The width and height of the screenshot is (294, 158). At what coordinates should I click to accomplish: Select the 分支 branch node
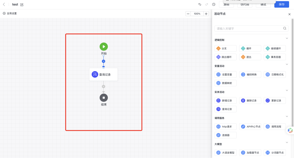(x=225, y=48)
